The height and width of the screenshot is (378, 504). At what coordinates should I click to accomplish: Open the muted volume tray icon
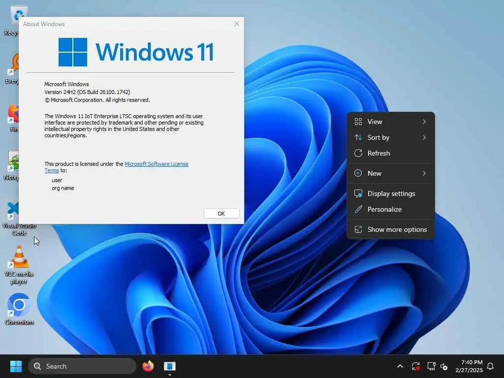coord(444,366)
